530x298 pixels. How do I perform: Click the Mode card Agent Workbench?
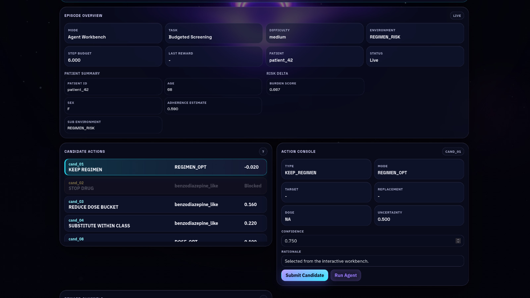113,33
